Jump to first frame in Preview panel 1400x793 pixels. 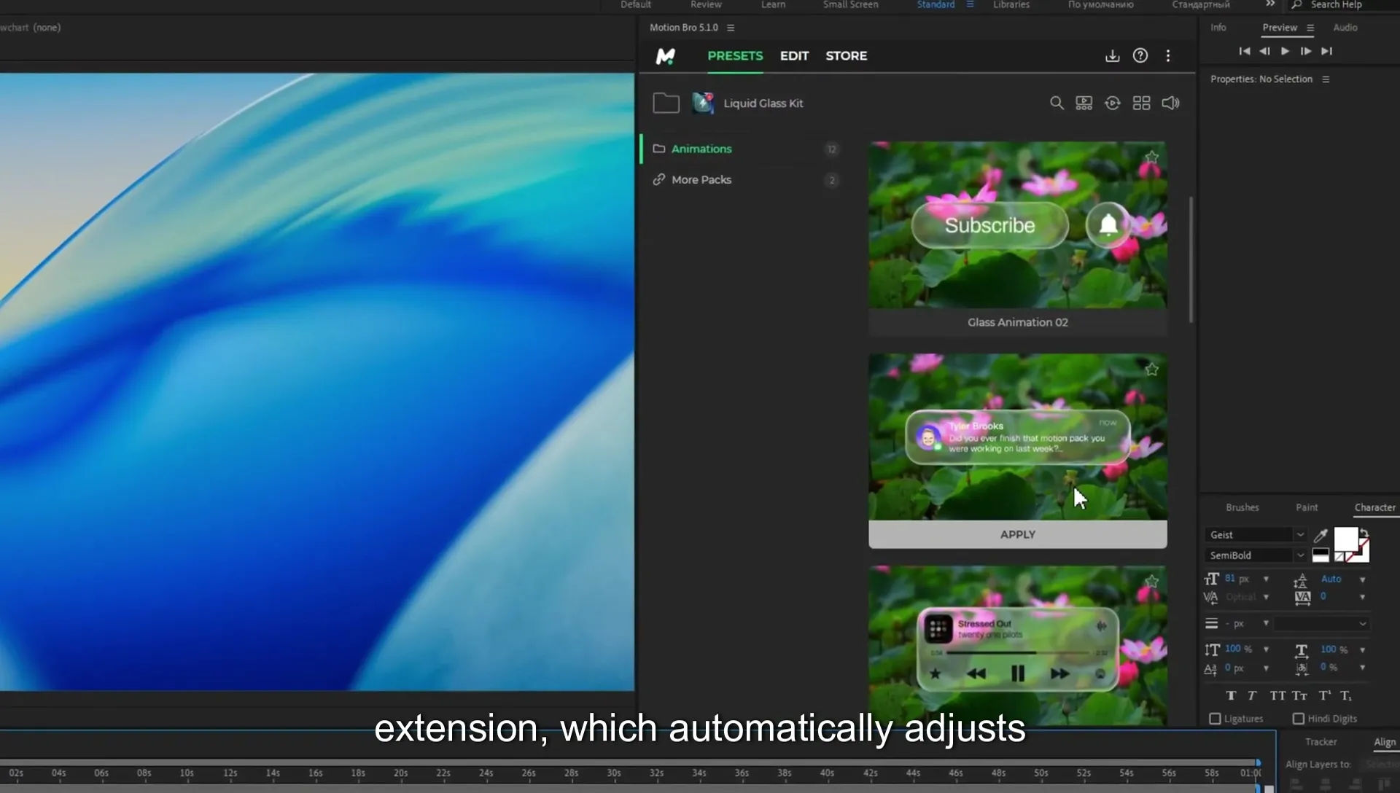[x=1244, y=51]
